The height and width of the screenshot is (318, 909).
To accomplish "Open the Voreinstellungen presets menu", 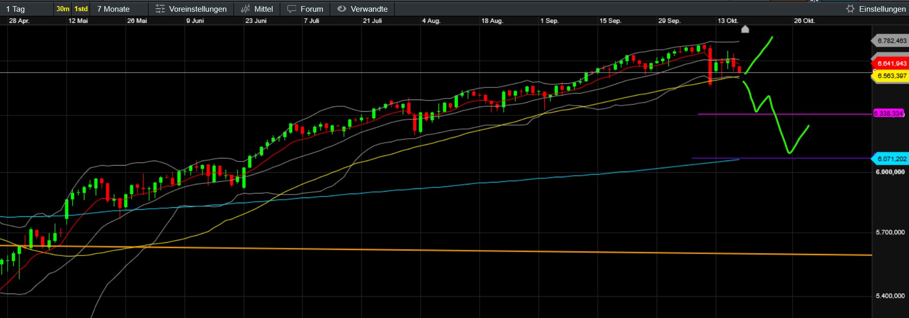I will 191,9.
